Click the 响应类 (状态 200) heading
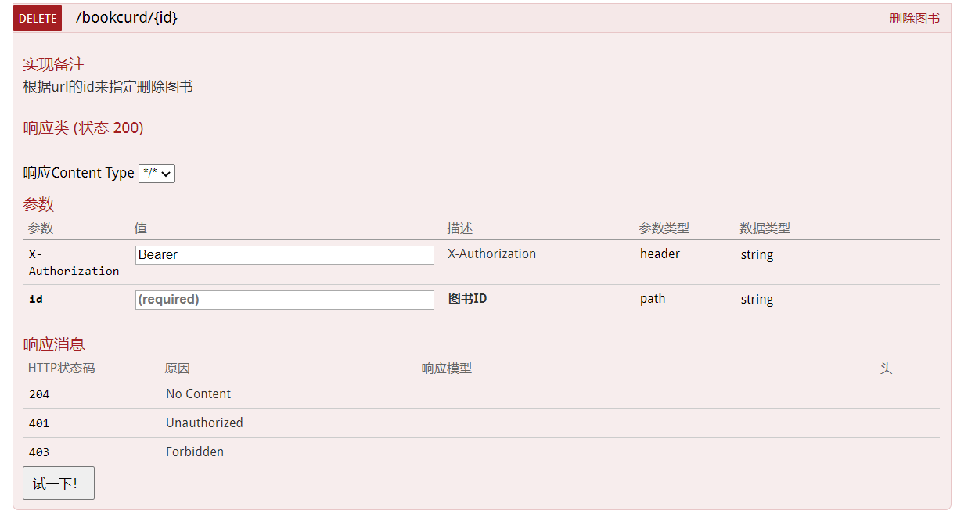957x518 pixels. click(x=83, y=128)
